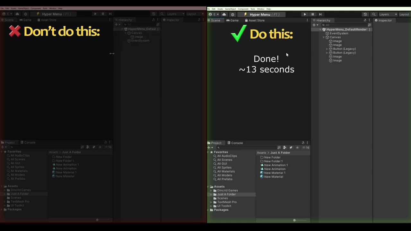Select All Materials favorite, right window
The height and width of the screenshot is (231, 411).
[x=226, y=171]
